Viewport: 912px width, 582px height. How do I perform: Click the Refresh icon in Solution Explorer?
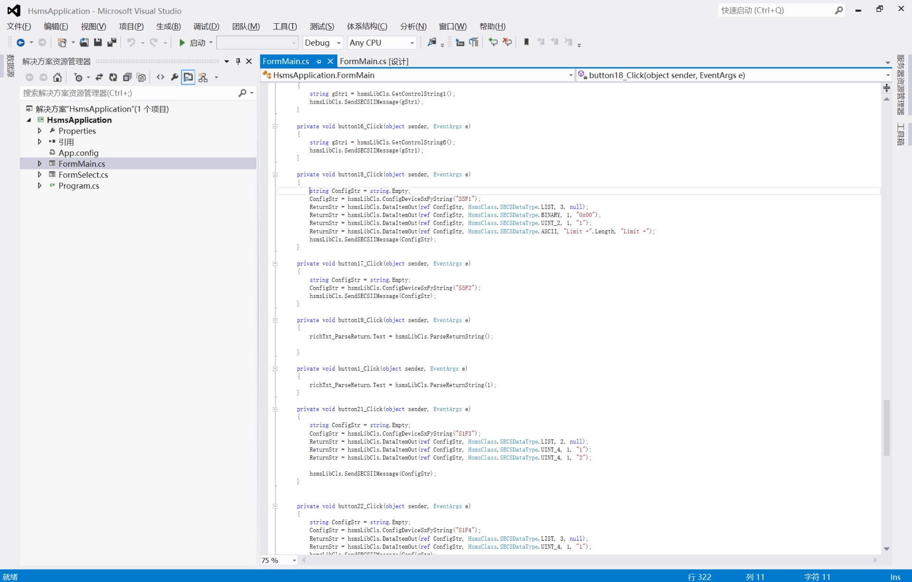coord(113,77)
